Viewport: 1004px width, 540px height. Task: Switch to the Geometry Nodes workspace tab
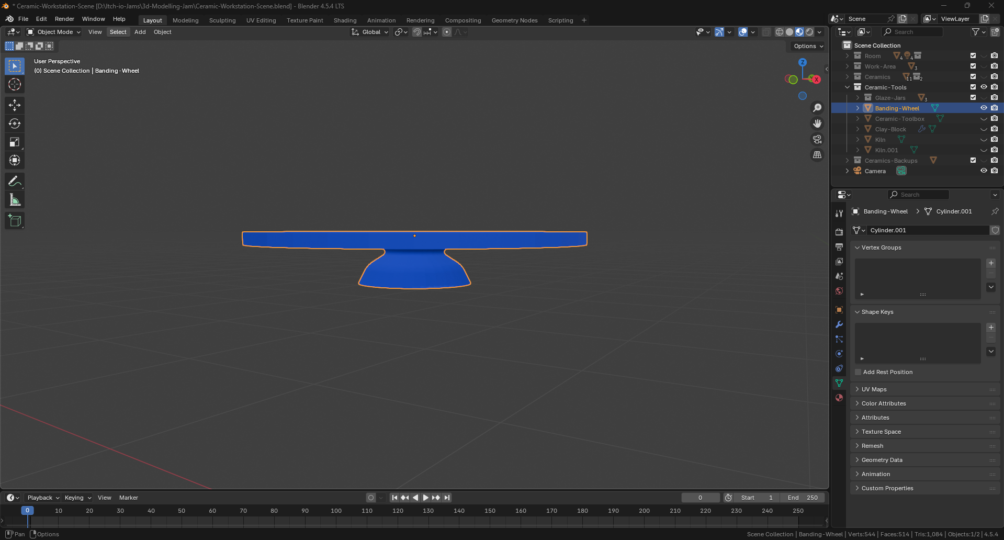coord(514,20)
